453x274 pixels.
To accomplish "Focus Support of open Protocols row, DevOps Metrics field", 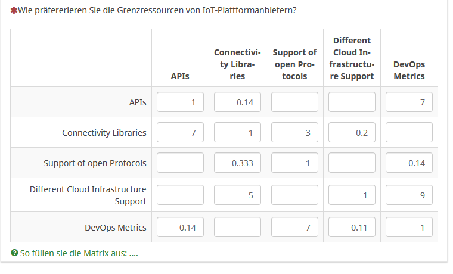I will (x=409, y=163).
